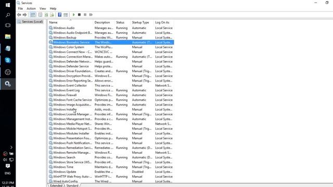The height and width of the screenshot is (187, 333).
Task: Click the gear icon beside Windows Update
Action: tap(50, 172)
